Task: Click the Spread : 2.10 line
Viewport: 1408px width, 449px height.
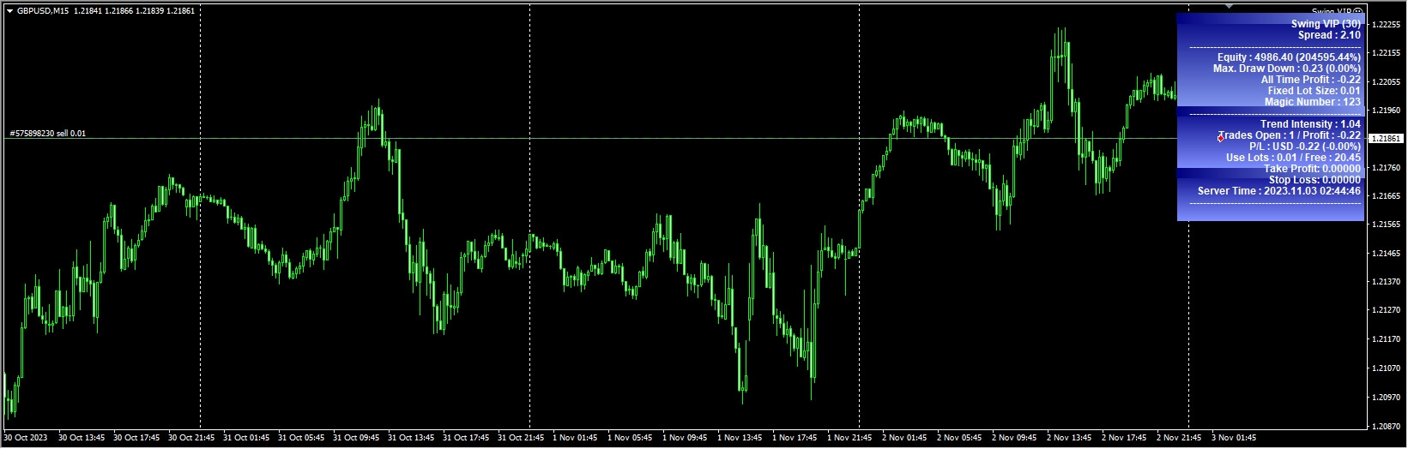Action: (x=1329, y=35)
